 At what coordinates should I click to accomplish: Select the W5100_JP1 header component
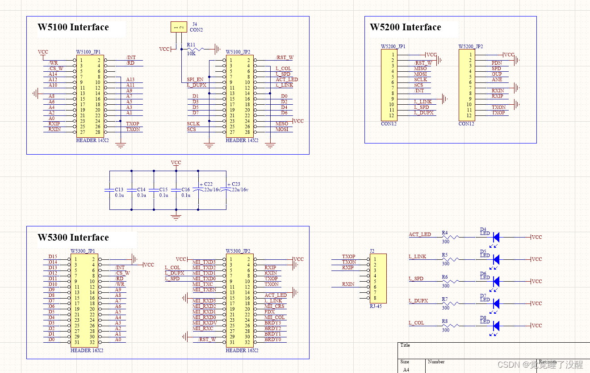(x=90, y=96)
